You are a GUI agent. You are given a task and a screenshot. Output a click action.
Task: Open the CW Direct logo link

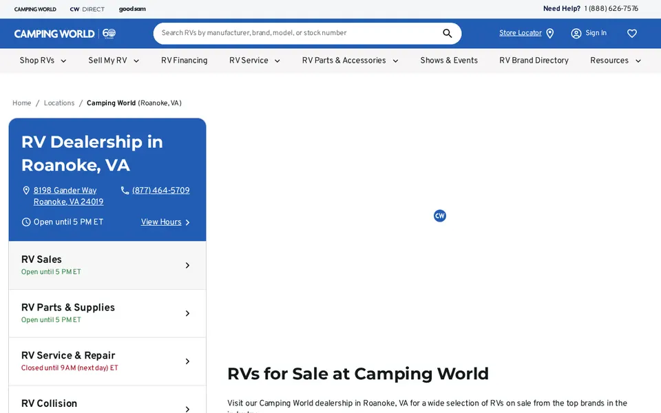87,9
